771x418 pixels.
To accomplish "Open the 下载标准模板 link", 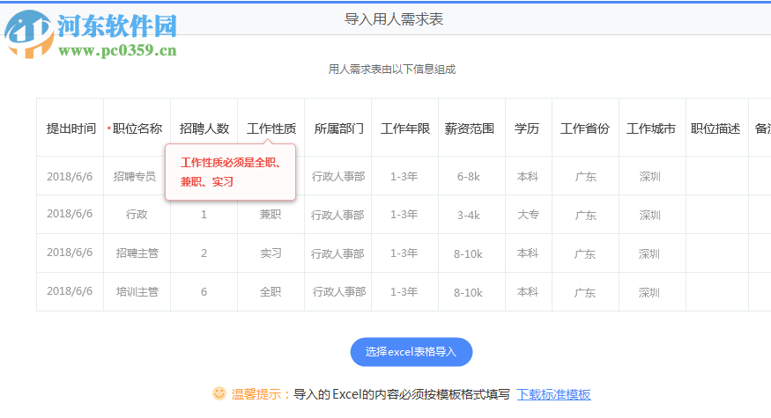I will click(x=553, y=394).
